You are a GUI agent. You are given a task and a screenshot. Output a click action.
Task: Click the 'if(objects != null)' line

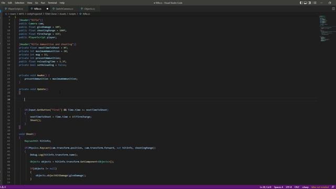[43, 169]
